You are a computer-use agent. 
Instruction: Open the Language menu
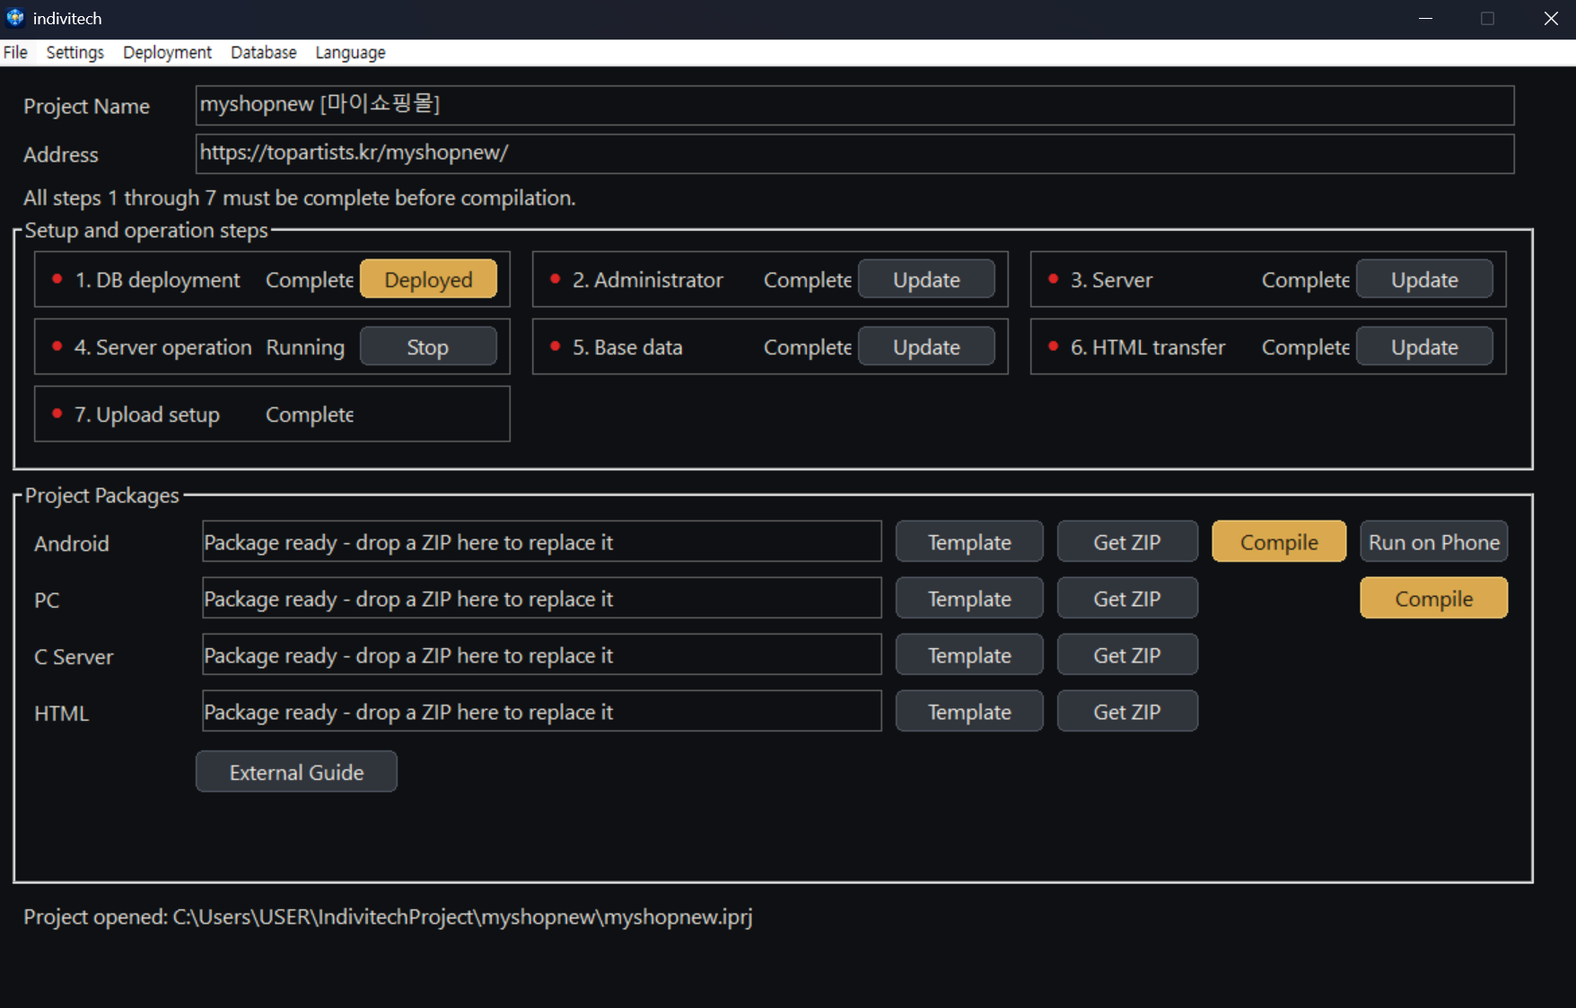(350, 52)
